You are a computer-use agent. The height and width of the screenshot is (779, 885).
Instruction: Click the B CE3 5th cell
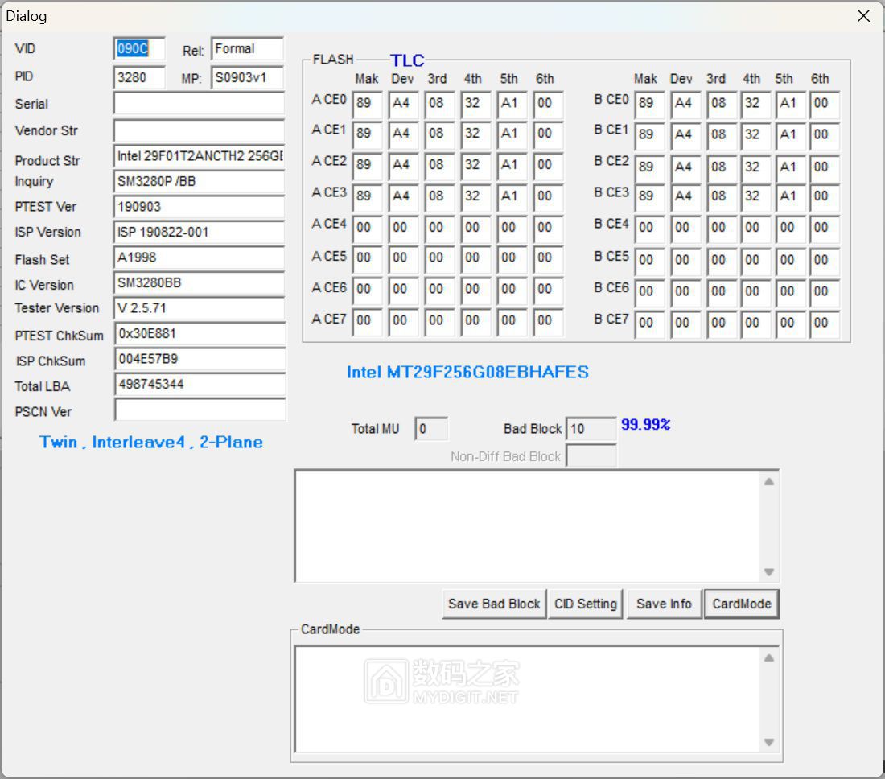788,196
